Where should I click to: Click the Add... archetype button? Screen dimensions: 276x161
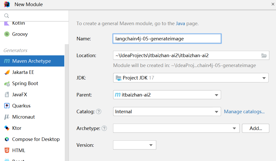(256, 128)
